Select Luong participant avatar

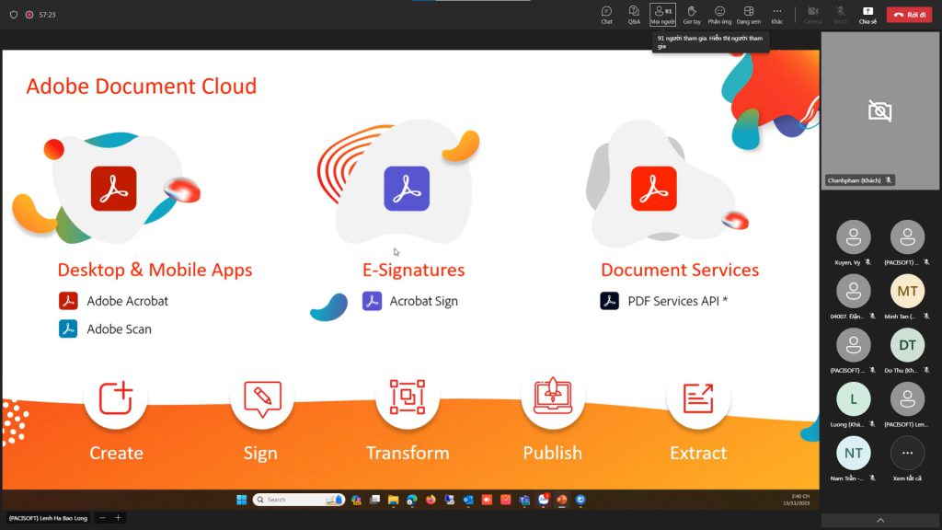(x=853, y=399)
